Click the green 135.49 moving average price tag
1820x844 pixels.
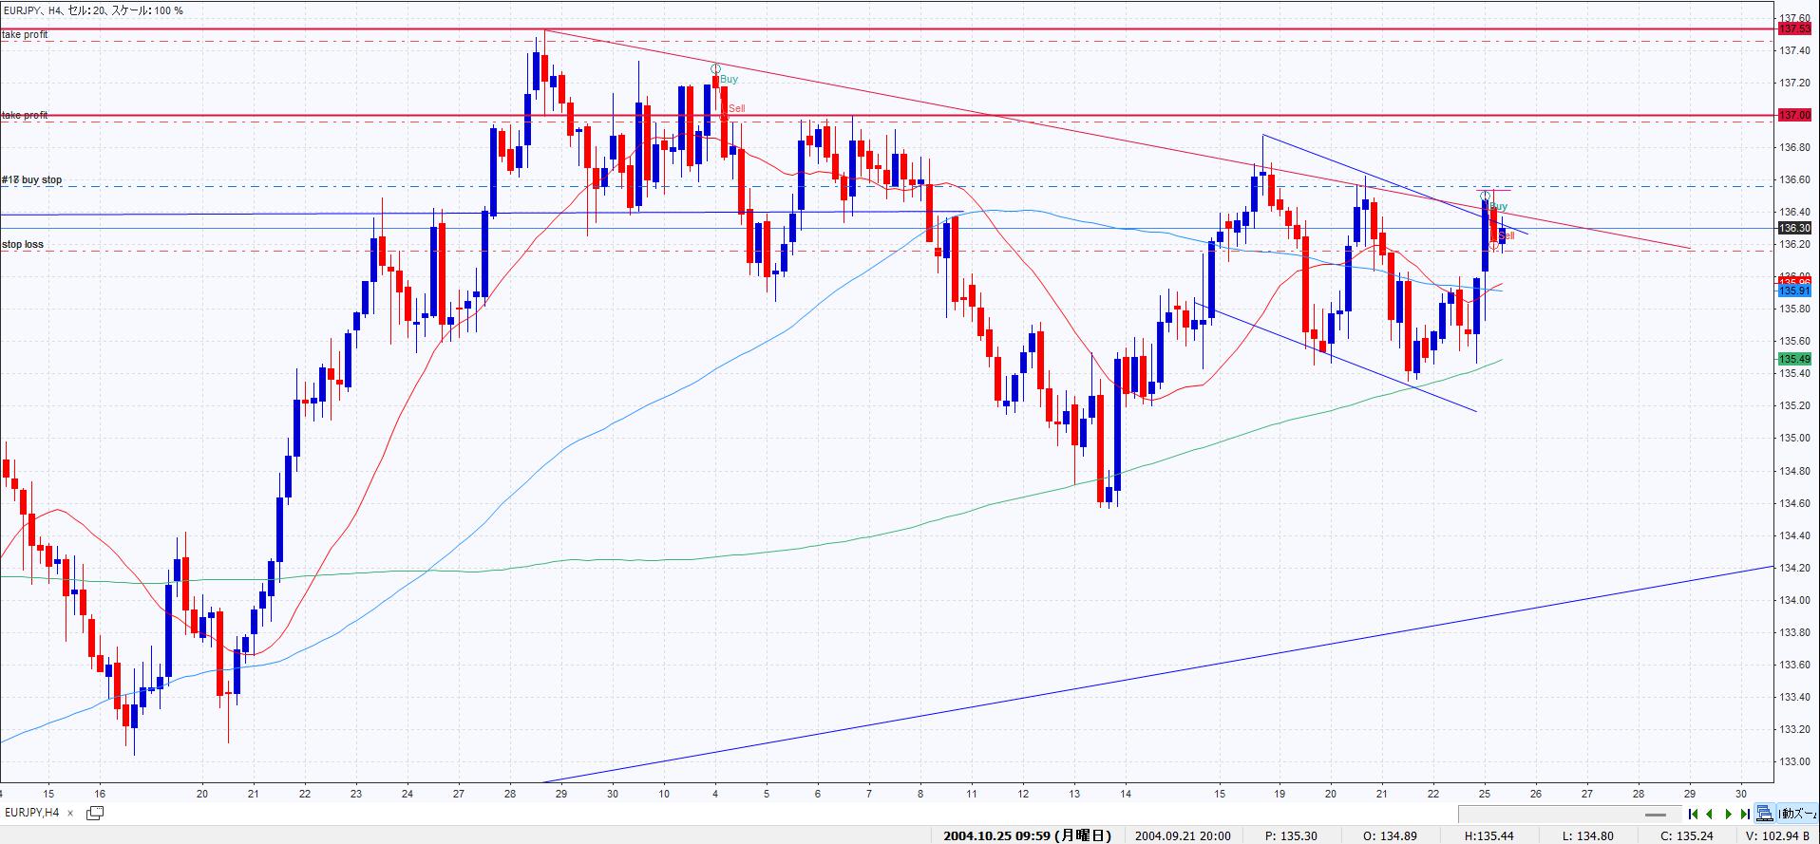coord(1794,359)
